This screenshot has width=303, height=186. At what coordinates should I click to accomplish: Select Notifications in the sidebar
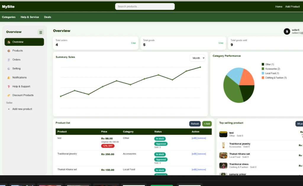24,77
